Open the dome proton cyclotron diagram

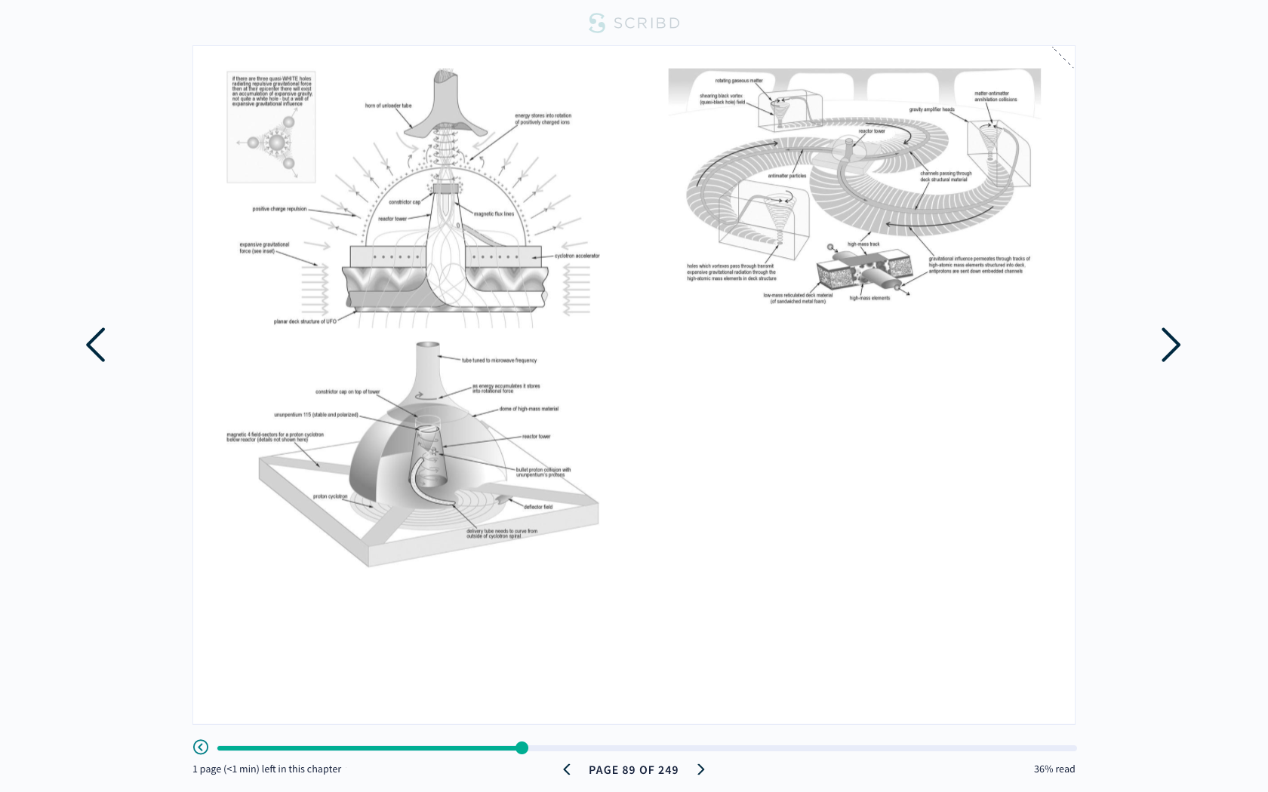(x=427, y=460)
